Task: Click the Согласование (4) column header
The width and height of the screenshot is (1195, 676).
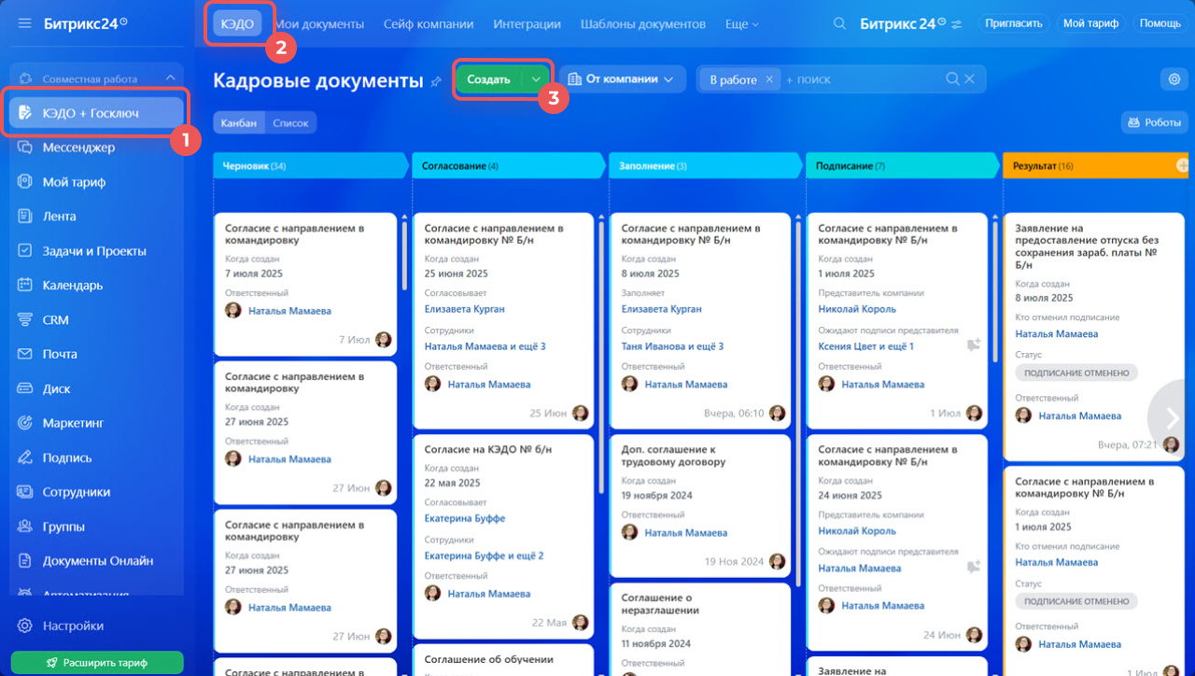Action: pyautogui.click(x=509, y=165)
